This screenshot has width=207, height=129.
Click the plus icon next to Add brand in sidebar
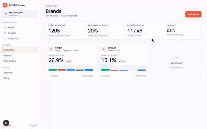pos(5,39)
